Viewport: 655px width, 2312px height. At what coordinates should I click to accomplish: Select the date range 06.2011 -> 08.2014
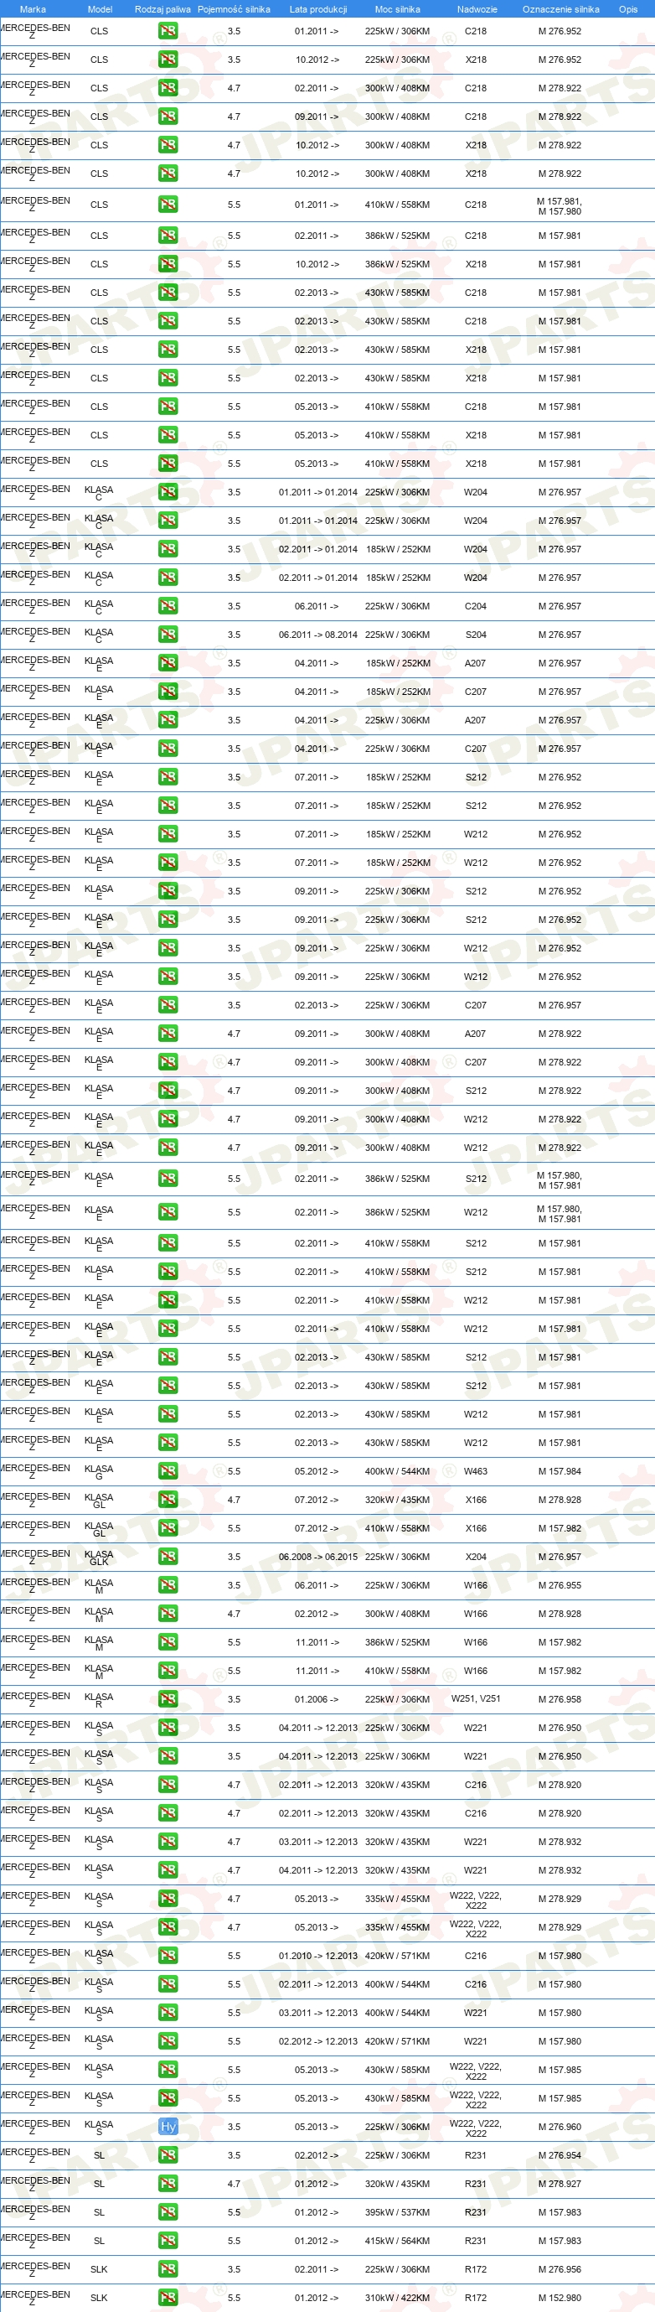pos(317,635)
